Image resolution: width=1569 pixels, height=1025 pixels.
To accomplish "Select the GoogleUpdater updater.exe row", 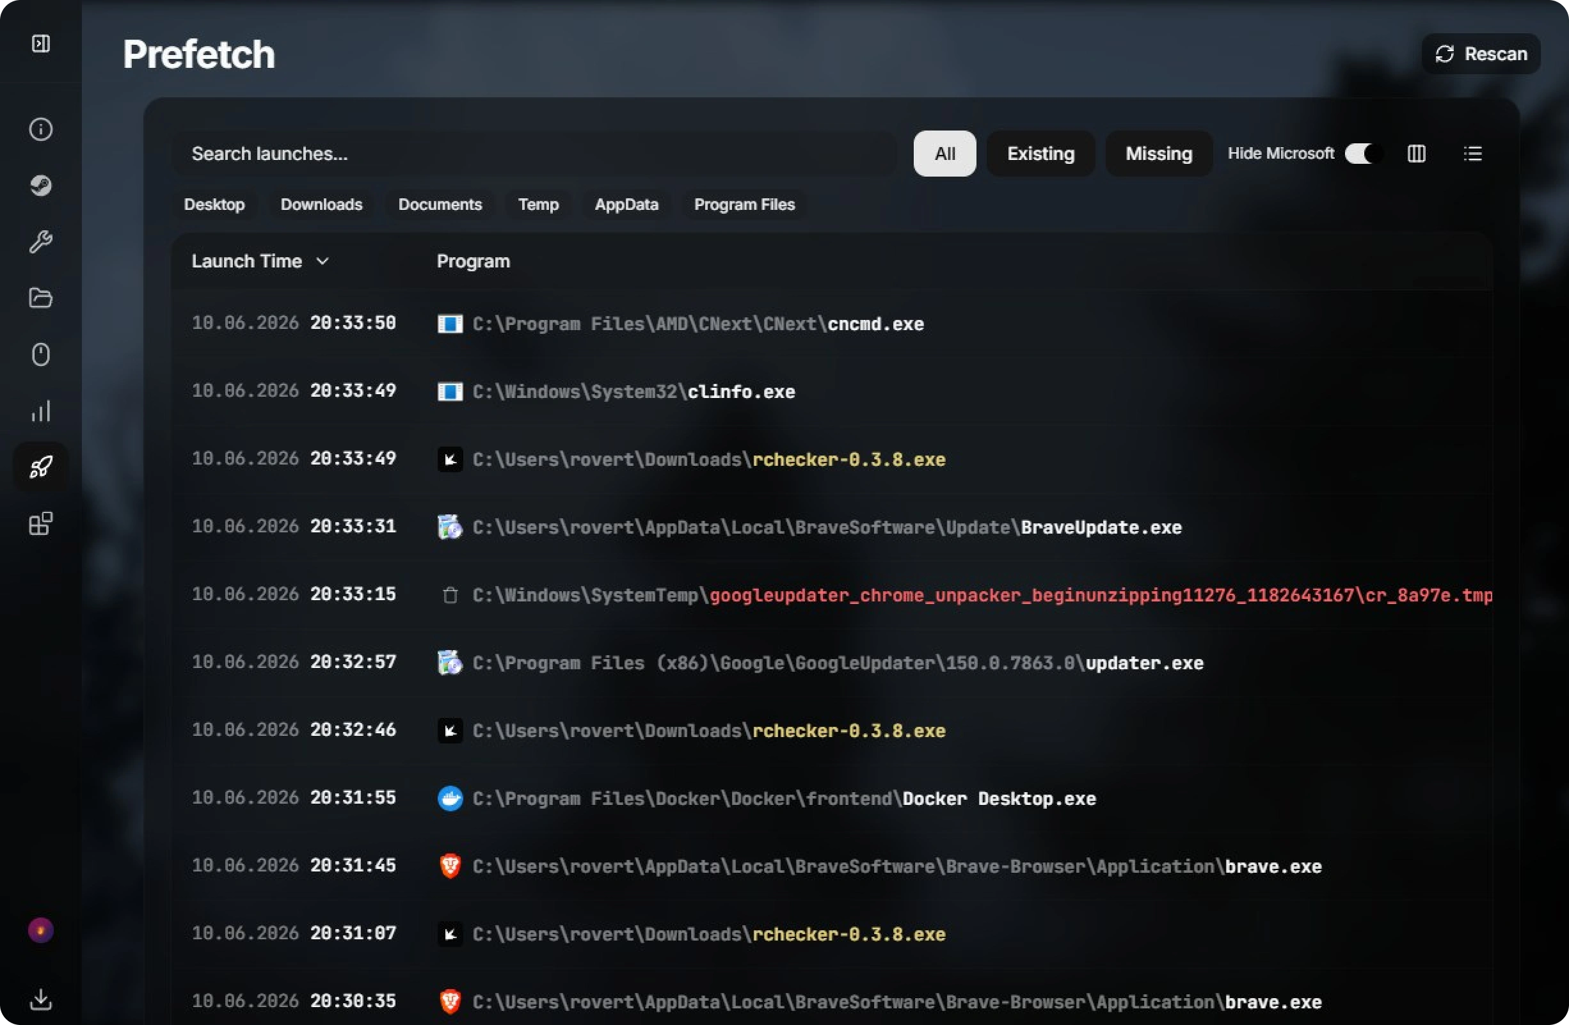I will [x=832, y=662].
